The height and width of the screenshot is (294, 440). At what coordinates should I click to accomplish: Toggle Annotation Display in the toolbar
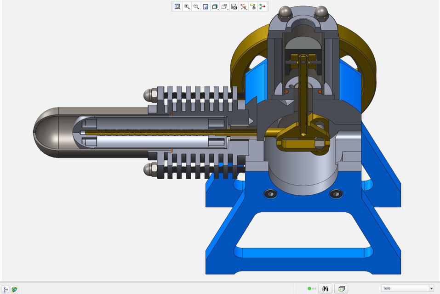point(253,6)
